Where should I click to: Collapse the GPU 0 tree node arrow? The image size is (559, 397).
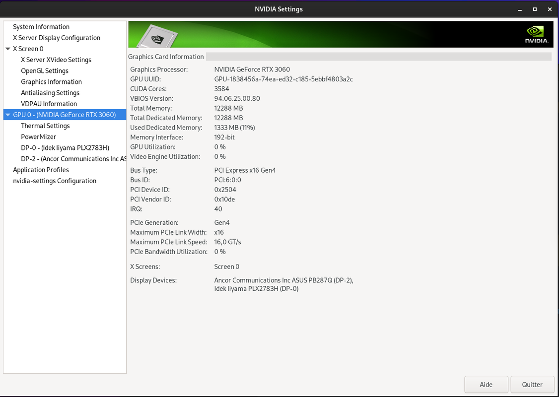click(x=8, y=115)
